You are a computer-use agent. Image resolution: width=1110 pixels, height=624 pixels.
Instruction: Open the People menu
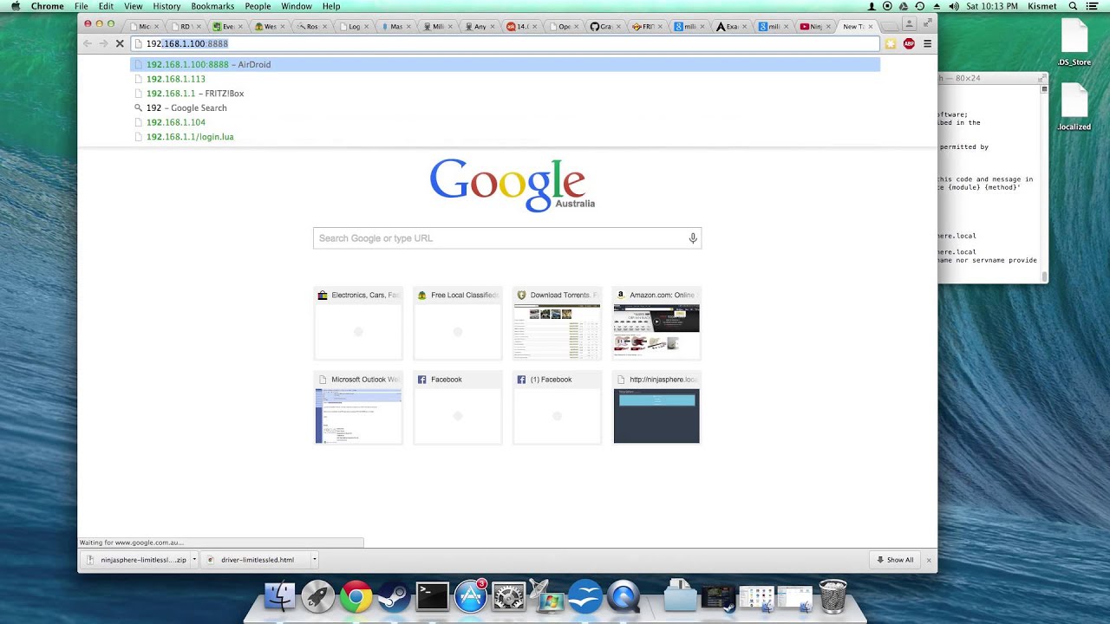pos(258,6)
